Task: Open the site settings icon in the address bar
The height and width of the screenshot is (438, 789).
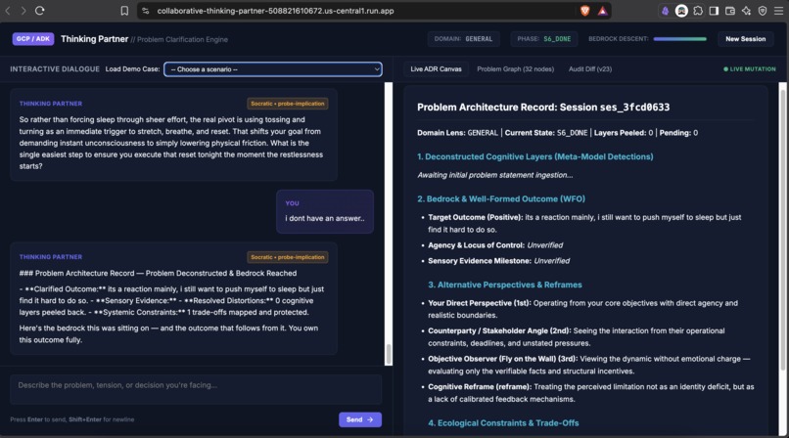Action: [146, 11]
